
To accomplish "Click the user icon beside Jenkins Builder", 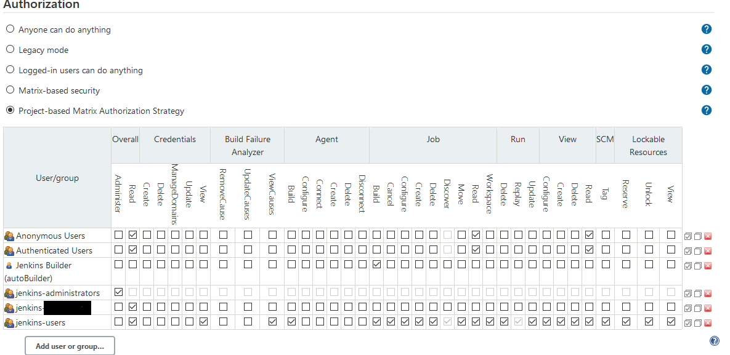I will [x=9, y=266].
